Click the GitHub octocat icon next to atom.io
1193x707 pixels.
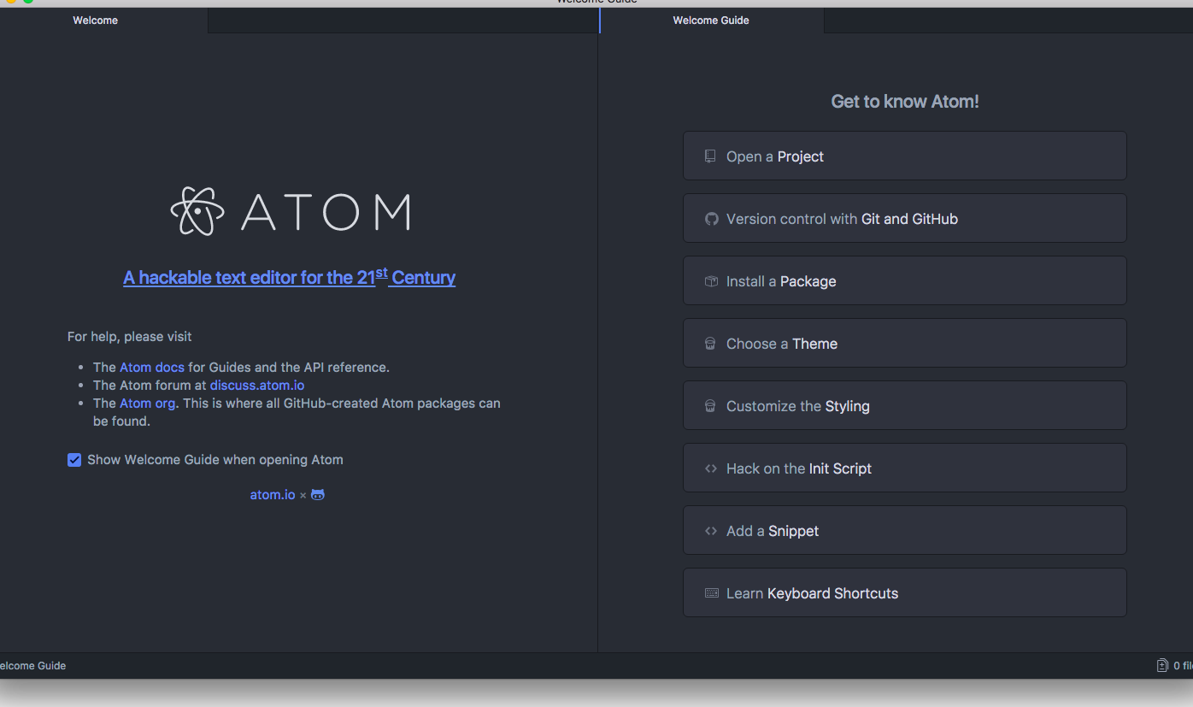coord(318,495)
